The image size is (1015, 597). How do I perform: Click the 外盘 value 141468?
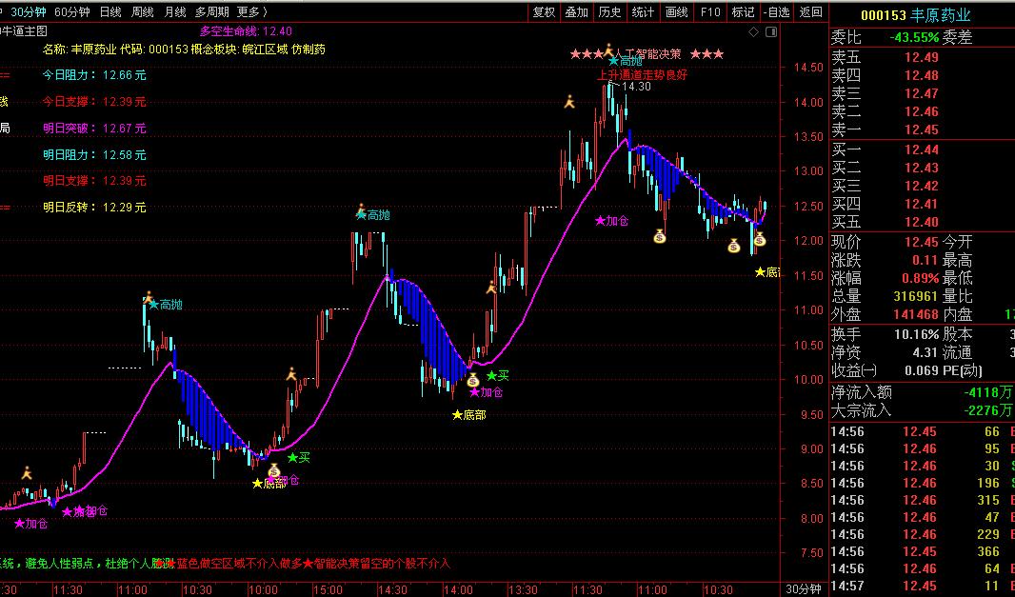click(915, 315)
